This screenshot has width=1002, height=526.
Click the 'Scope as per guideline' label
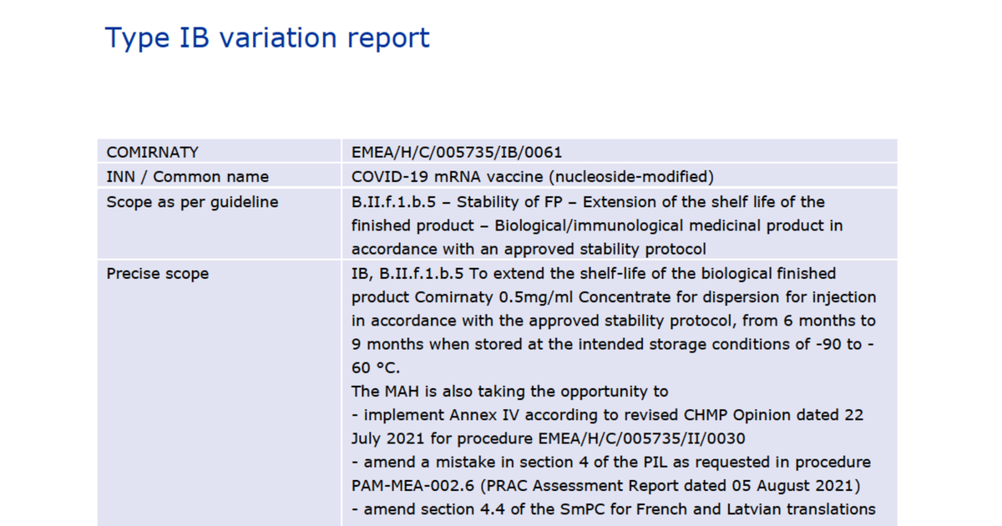pos(192,202)
